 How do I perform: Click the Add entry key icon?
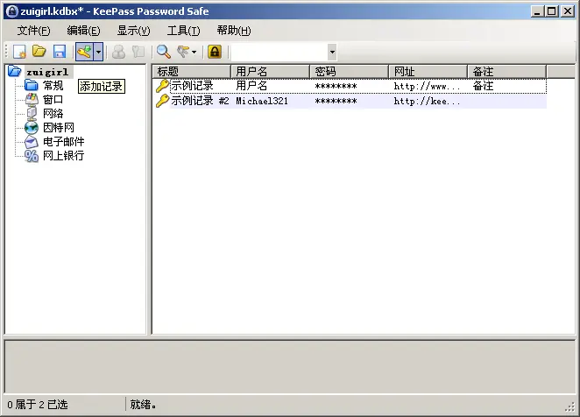coord(84,52)
